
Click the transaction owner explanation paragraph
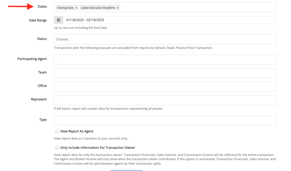pyautogui.click(x=165, y=159)
